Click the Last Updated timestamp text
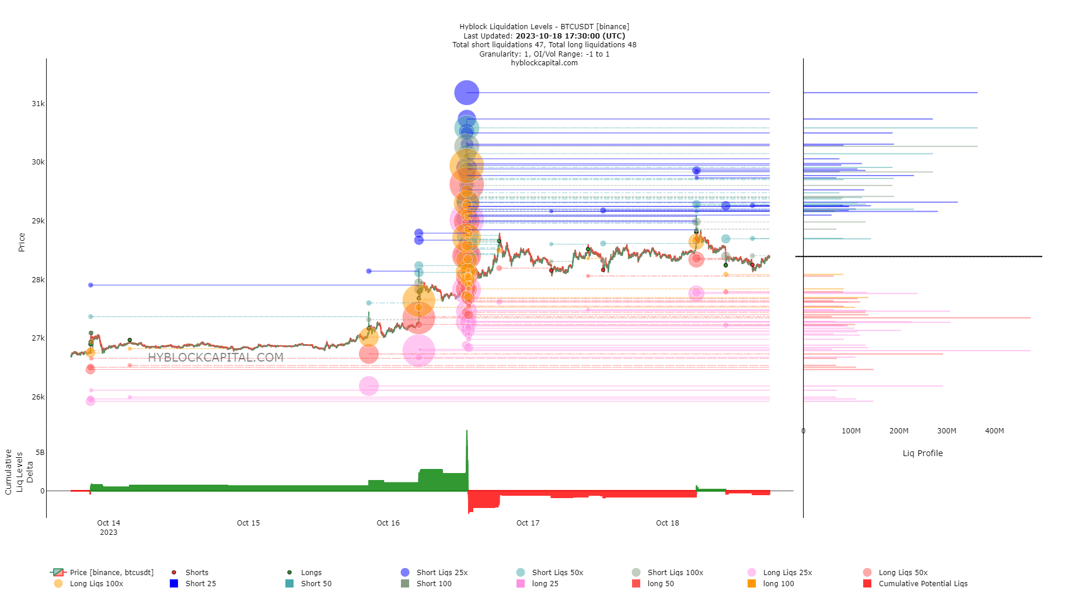Viewport: 1089px width, 599px height. [544, 36]
